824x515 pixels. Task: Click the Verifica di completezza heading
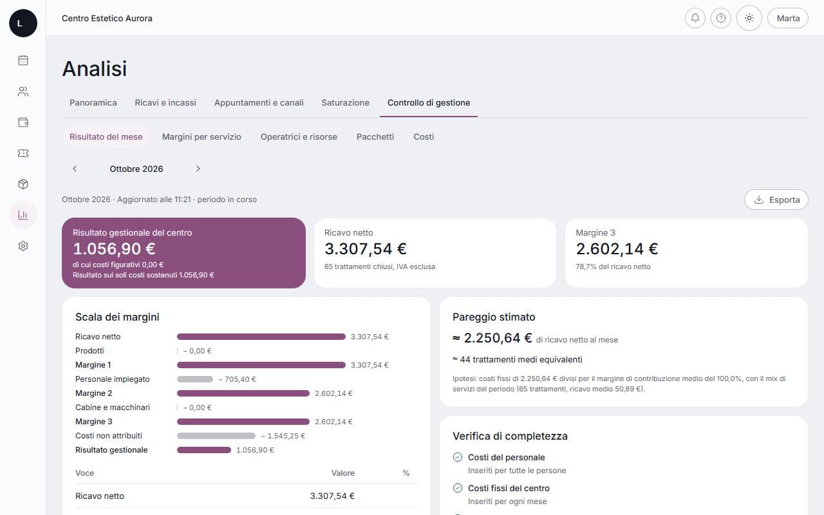point(510,436)
